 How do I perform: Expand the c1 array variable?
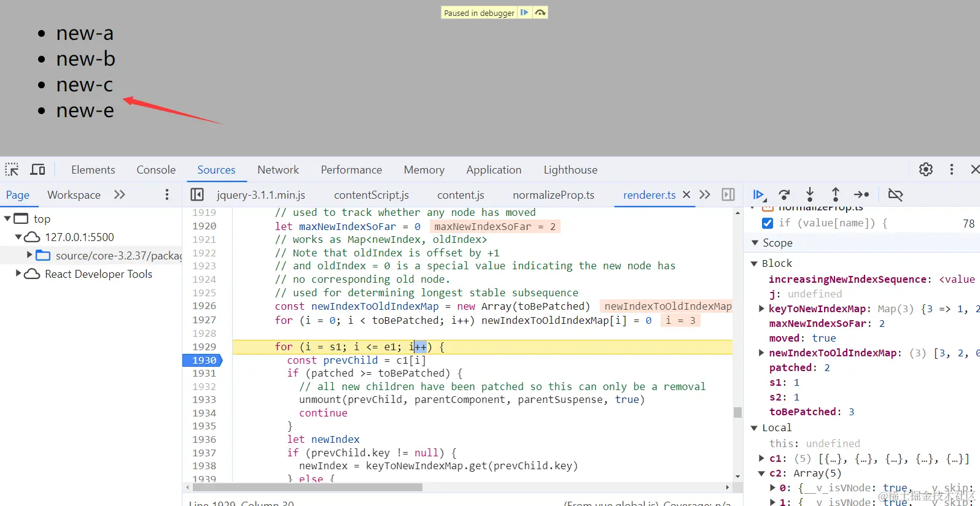click(761, 458)
